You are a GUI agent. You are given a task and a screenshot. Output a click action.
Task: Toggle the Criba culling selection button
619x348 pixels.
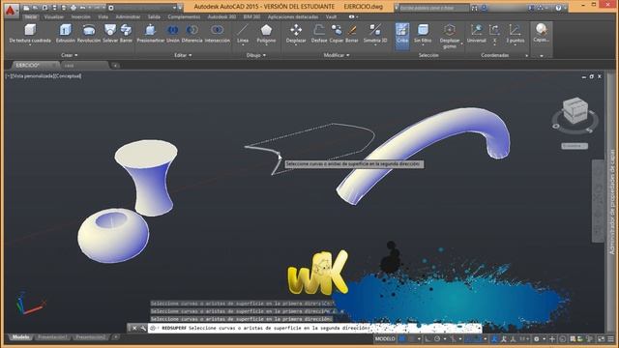[x=402, y=36]
